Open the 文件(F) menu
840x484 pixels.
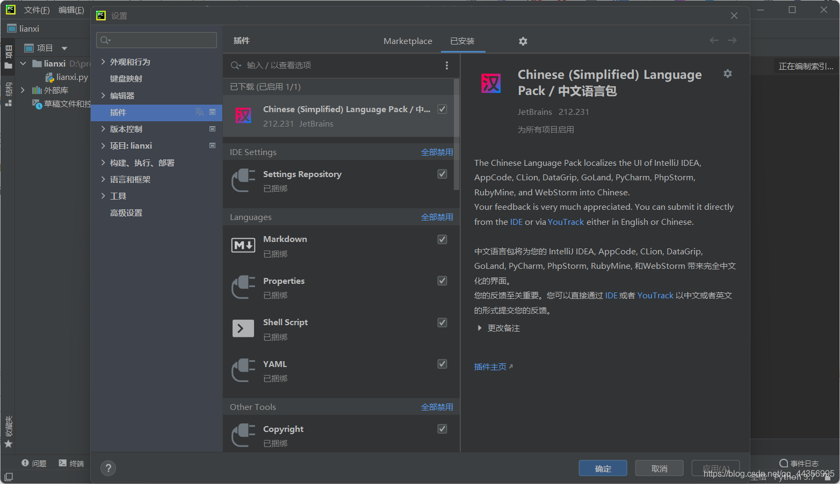tap(37, 9)
